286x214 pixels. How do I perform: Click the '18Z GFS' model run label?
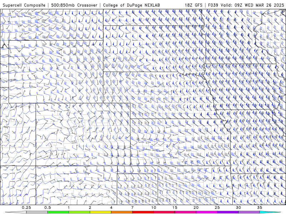[x=193, y=5]
